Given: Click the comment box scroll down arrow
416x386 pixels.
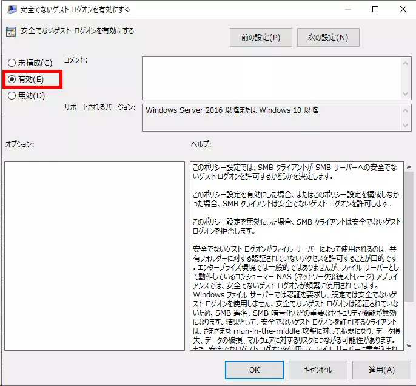Looking at the screenshot, I should click(405, 93).
